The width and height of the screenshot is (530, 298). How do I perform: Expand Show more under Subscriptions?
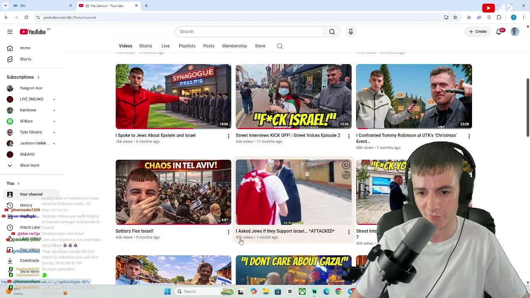point(29,166)
